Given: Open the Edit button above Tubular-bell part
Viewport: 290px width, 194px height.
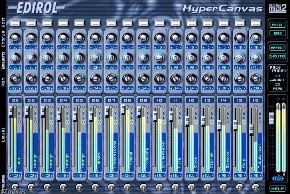Looking at the screenshot, I should click(x=256, y=23).
